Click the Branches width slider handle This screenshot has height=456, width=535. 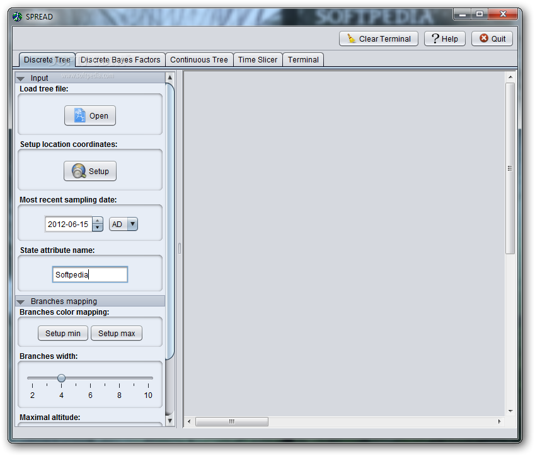61,378
